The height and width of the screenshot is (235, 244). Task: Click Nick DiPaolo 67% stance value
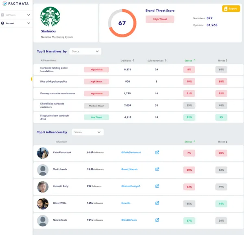point(189,221)
